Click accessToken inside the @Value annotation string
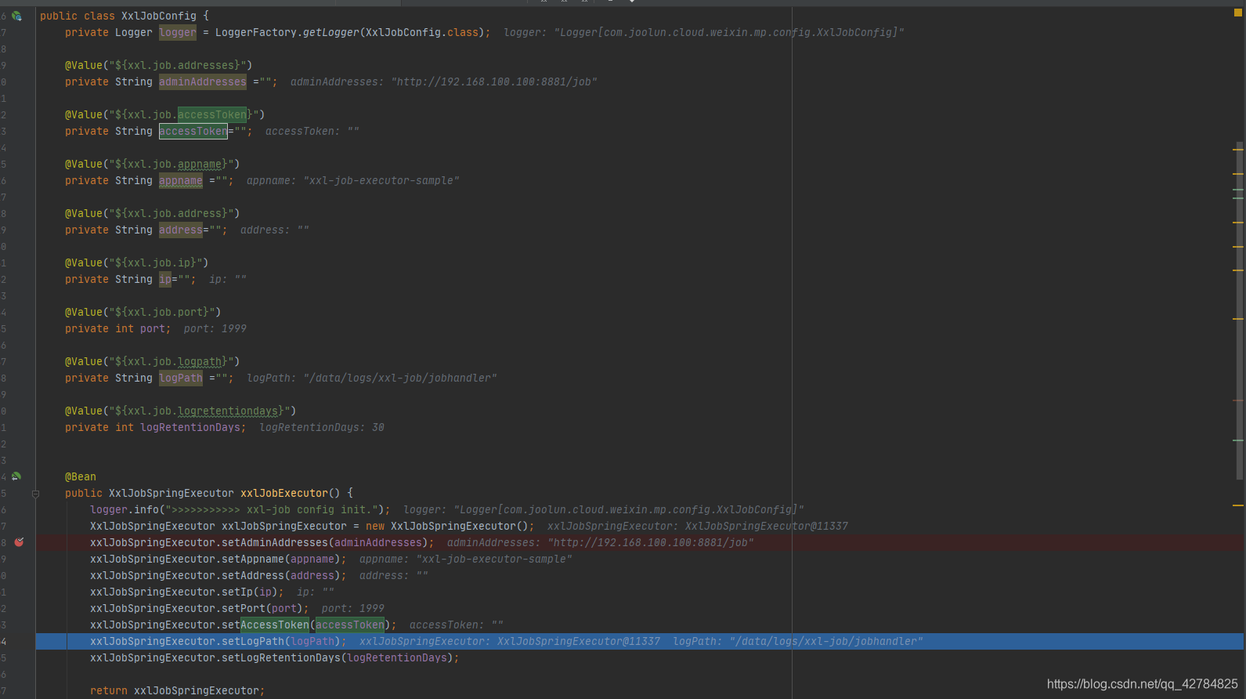Image resolution: width=1246 pixels, height=699 pixels. (x=212, y=114)
